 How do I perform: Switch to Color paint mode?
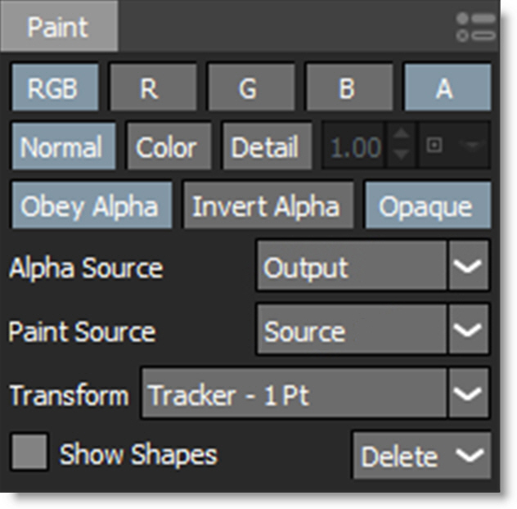point(168,147)
